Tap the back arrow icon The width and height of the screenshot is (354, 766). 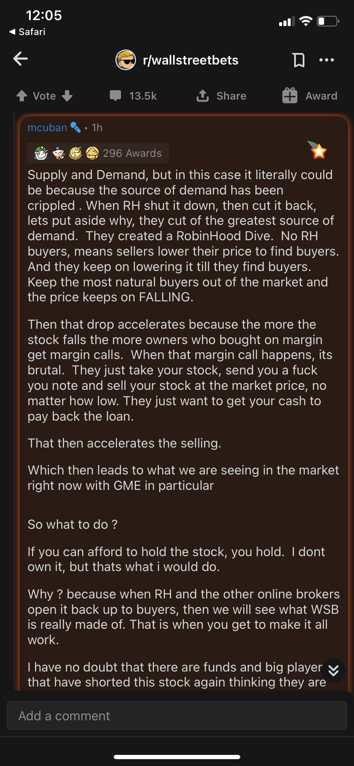click(x=21, y=59)
